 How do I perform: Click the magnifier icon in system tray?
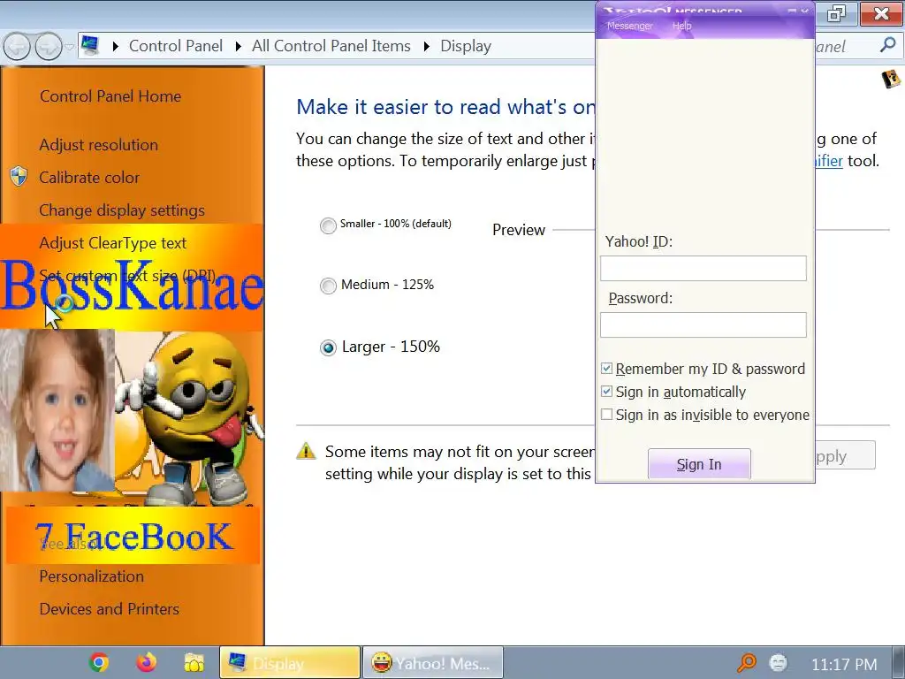[x=747, y=663]
